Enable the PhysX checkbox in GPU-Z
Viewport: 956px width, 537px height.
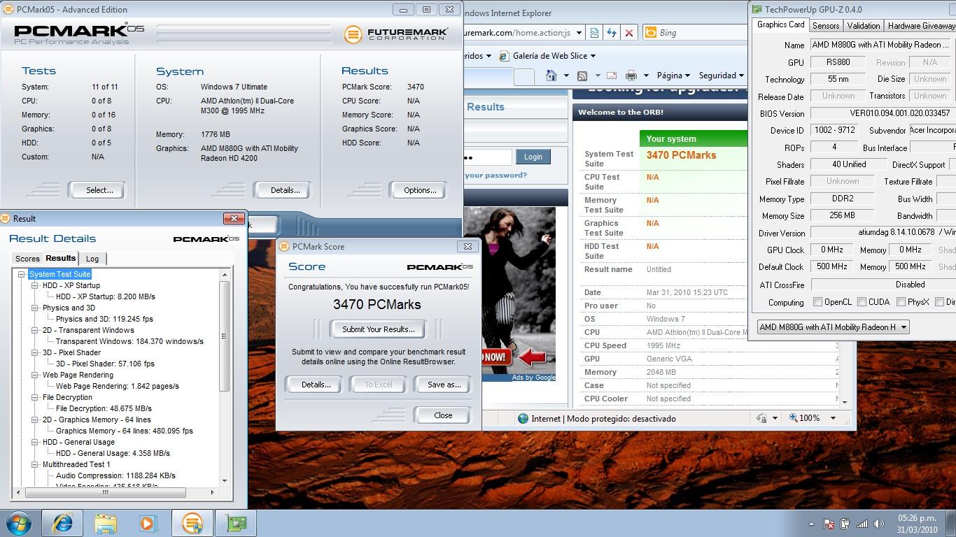coord(901,302)
